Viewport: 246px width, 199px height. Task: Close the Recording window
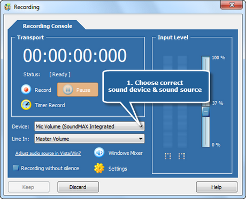232,5
